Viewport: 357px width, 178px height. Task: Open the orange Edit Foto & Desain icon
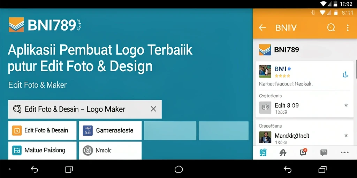17,131
